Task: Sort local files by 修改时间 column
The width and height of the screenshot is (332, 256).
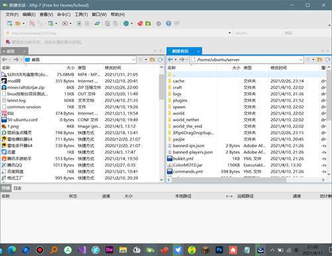Action: click(113, 68)
